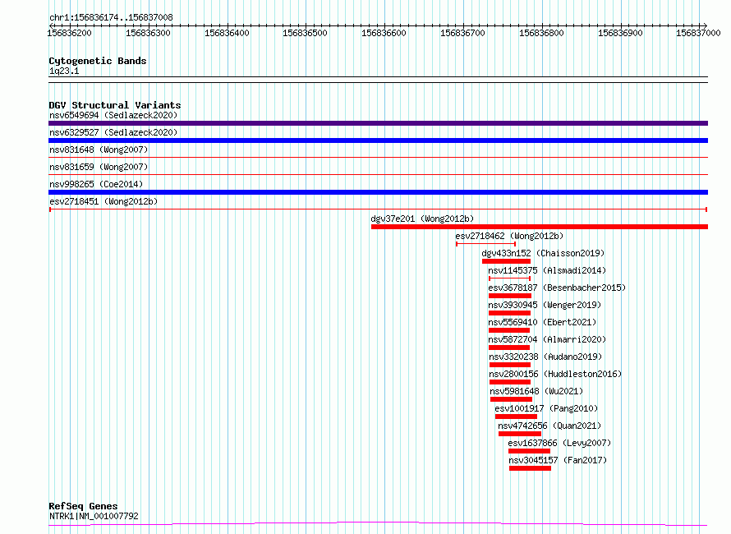The width and height of the screenshot is (731, 534).
Task: Click the red bar under dgv433n152
Action: click(506, 261)
